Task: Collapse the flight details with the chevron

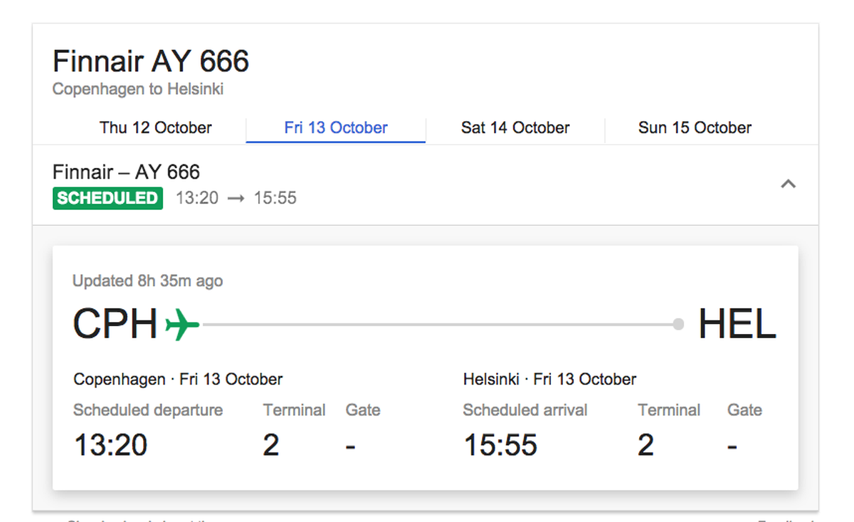Action: 788,184
